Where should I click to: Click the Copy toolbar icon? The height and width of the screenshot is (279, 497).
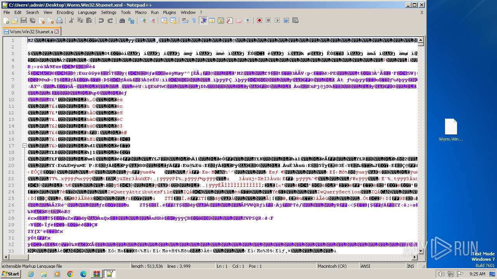(x=80, y=21)
